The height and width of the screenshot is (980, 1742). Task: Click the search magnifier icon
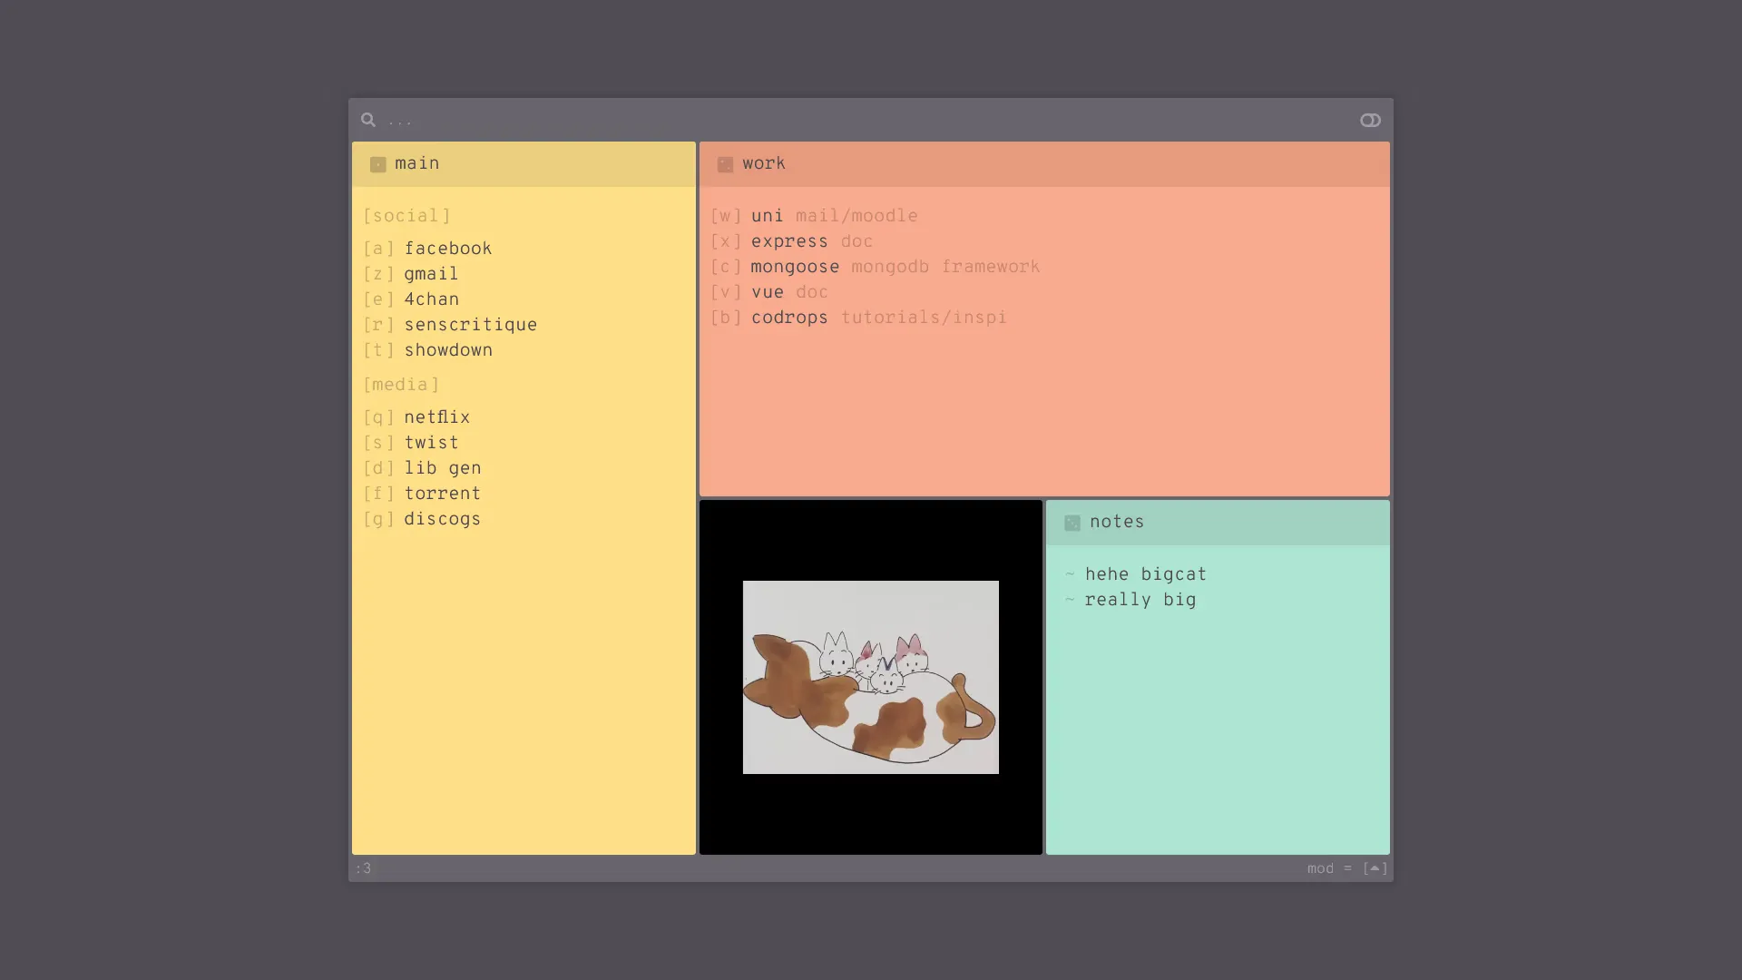click(367, 120)
